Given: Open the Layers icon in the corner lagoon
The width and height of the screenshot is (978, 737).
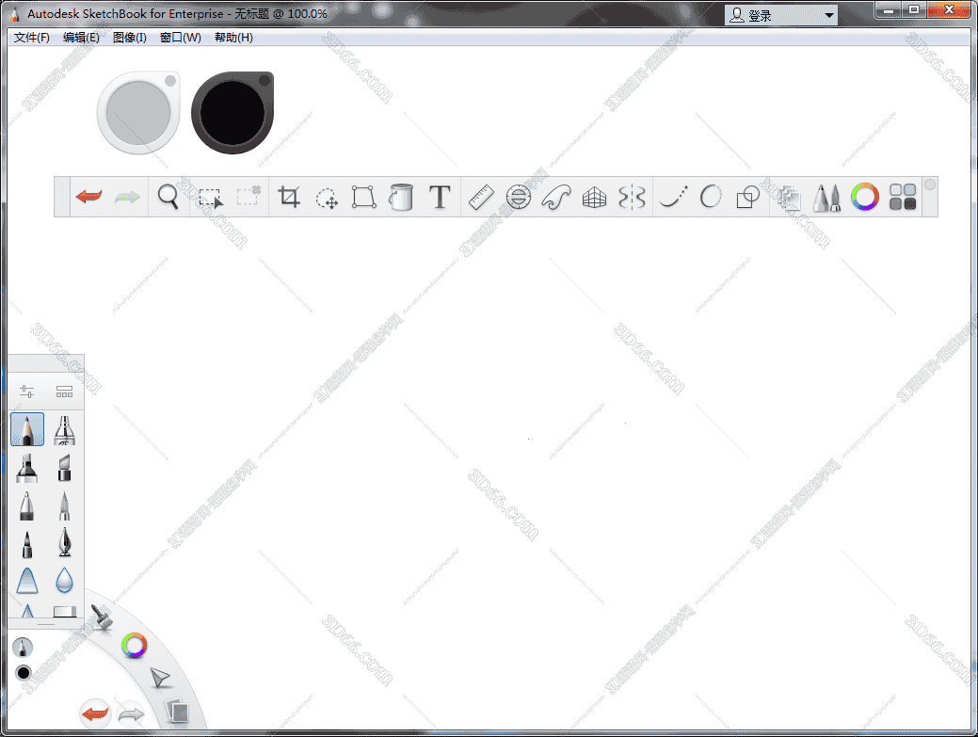Looking at the screenshot, I should point(177,713).
